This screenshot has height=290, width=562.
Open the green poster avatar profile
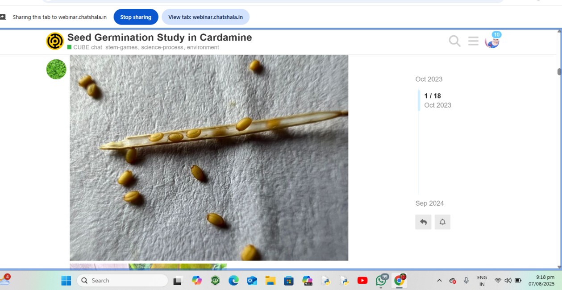[56, 69]
